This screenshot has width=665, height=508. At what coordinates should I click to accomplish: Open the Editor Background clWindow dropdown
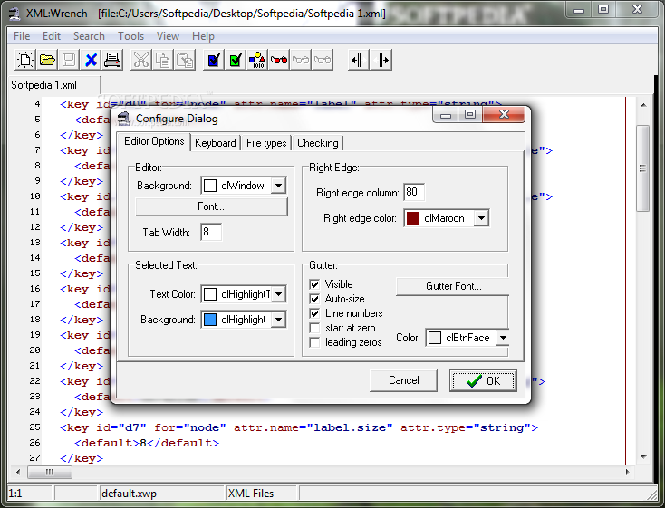click(x=278, y=186)
